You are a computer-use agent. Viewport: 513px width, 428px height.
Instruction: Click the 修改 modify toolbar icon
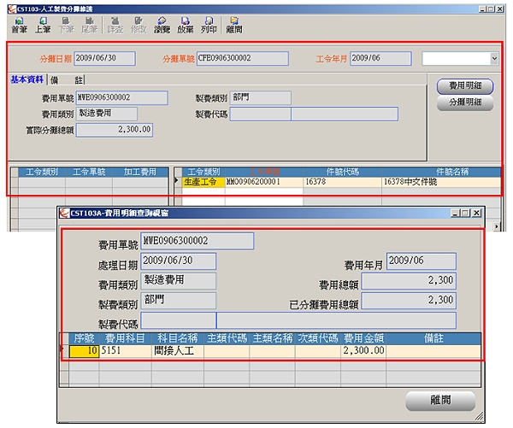[139, 26]
